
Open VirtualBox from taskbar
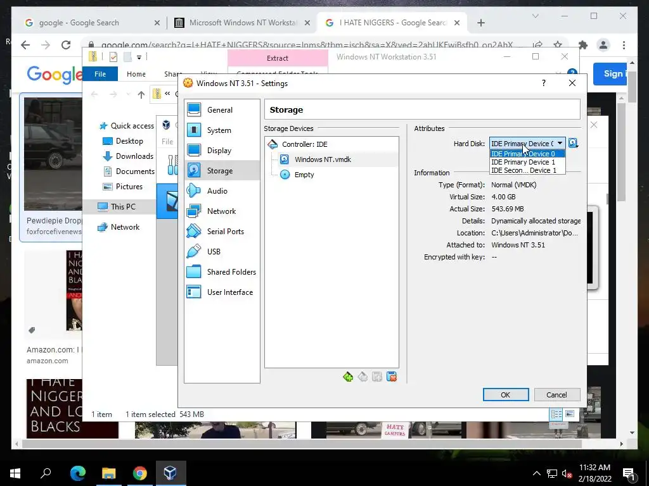click(x=170, y=473)
